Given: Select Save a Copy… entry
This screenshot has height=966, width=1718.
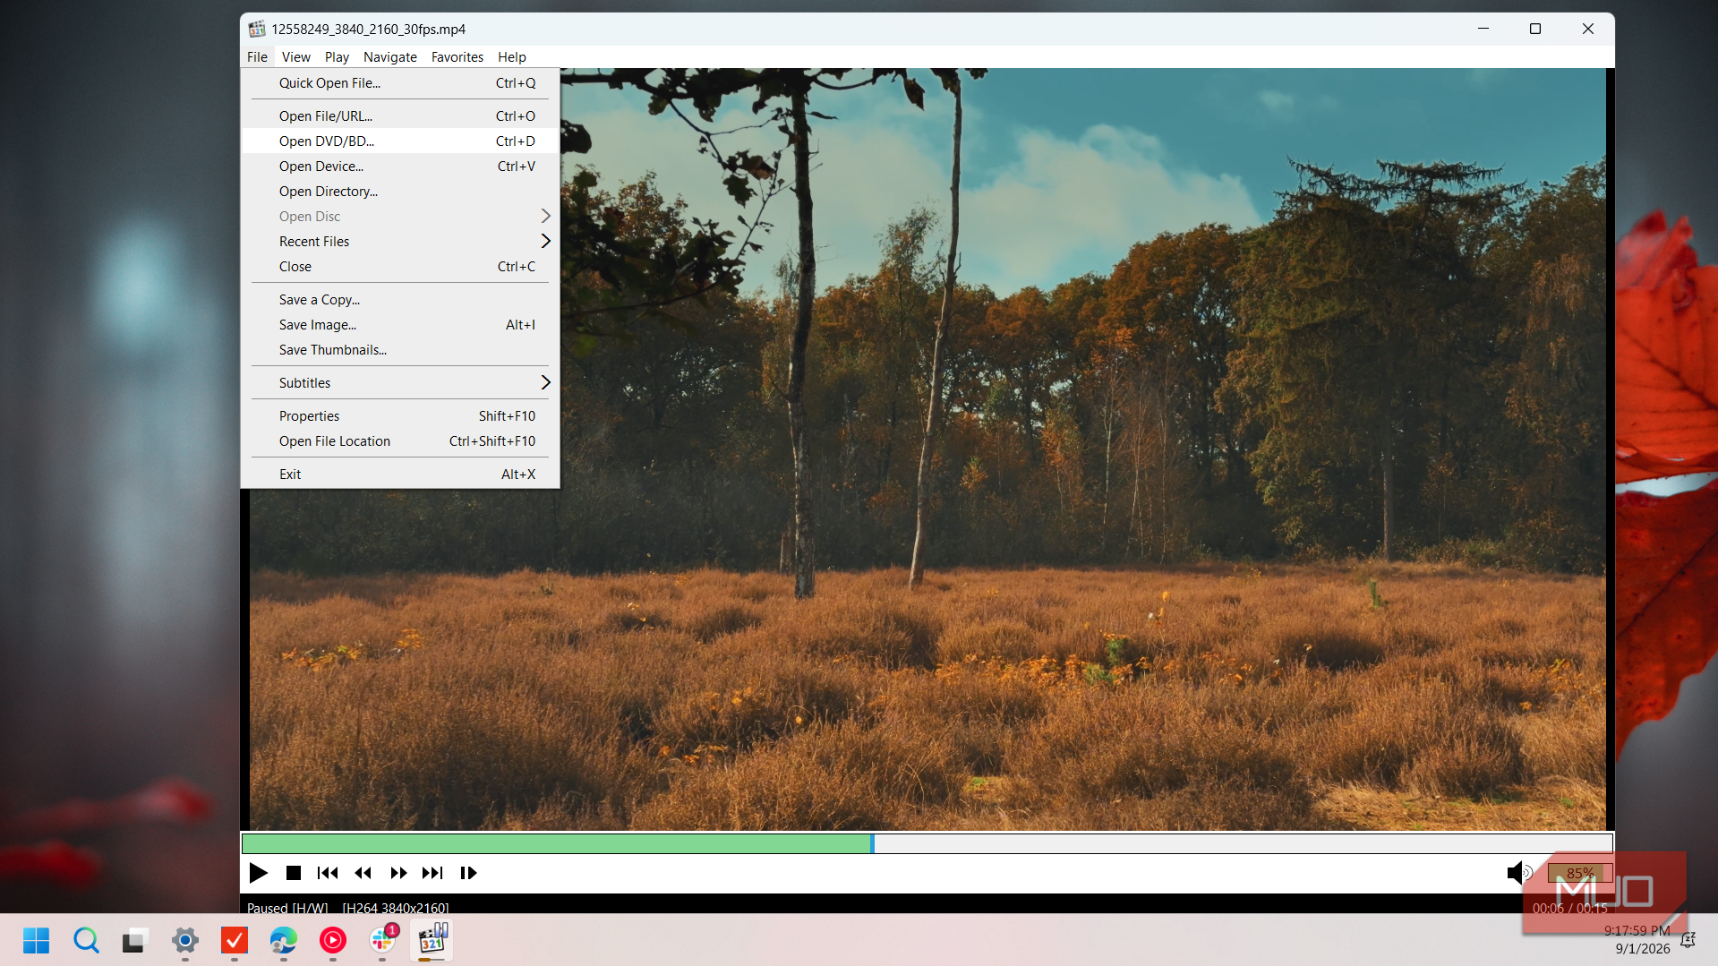Looking at the screenshot, I should click(400, 300).
